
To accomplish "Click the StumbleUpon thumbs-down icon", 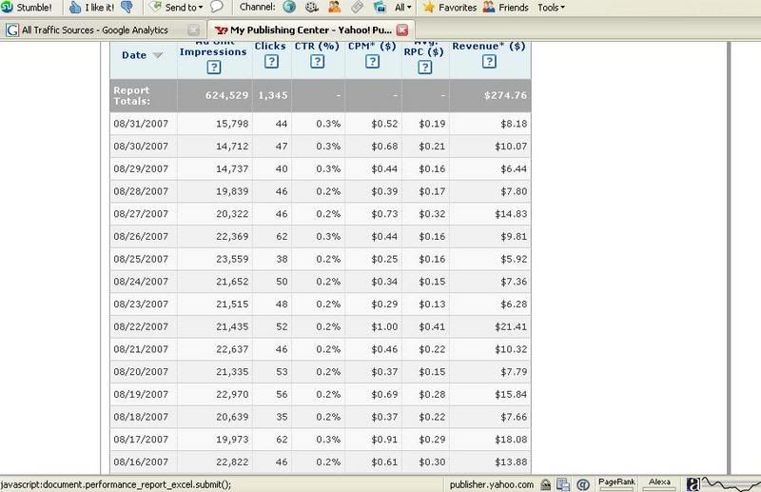I will pyautogui.click(x=127, y=8).
